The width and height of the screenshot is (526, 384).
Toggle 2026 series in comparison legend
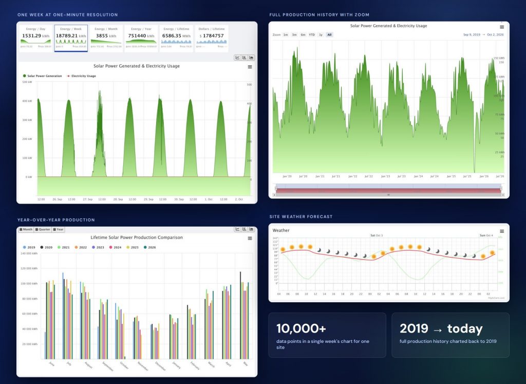pyautogui.click(x=149, y=247)
